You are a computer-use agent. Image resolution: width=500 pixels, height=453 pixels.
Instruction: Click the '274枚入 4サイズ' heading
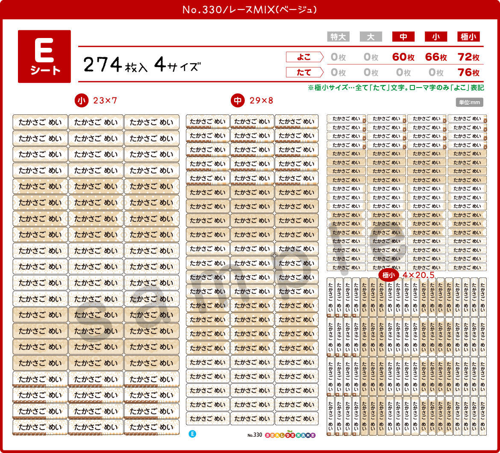[142, 65]
